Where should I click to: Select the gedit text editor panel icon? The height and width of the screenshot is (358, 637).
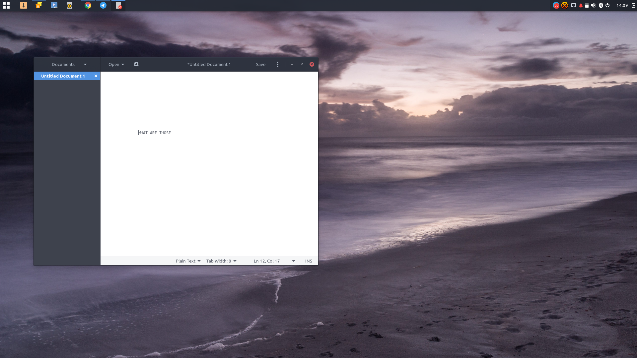click(118, 5)
